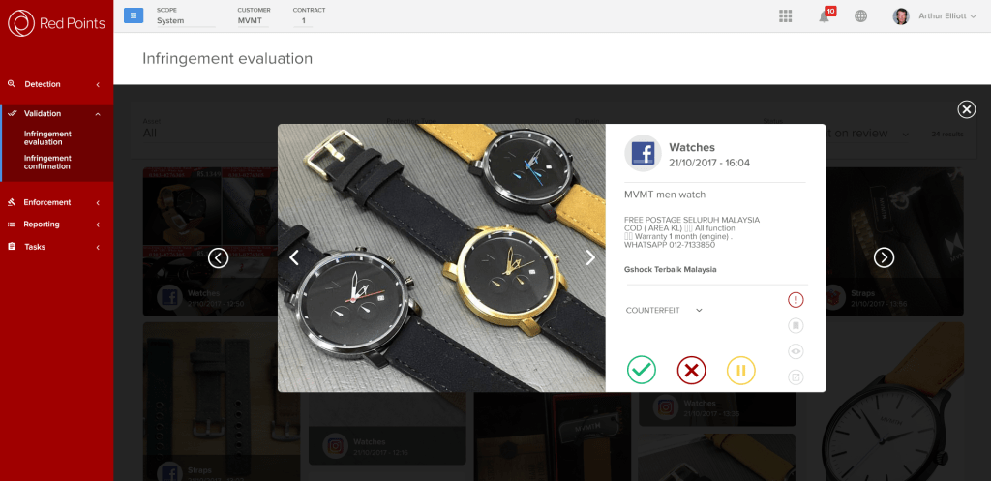Collapse the Validation sidebar section
The width and height of the screenshot is (991, 481).
coord(57,114)
